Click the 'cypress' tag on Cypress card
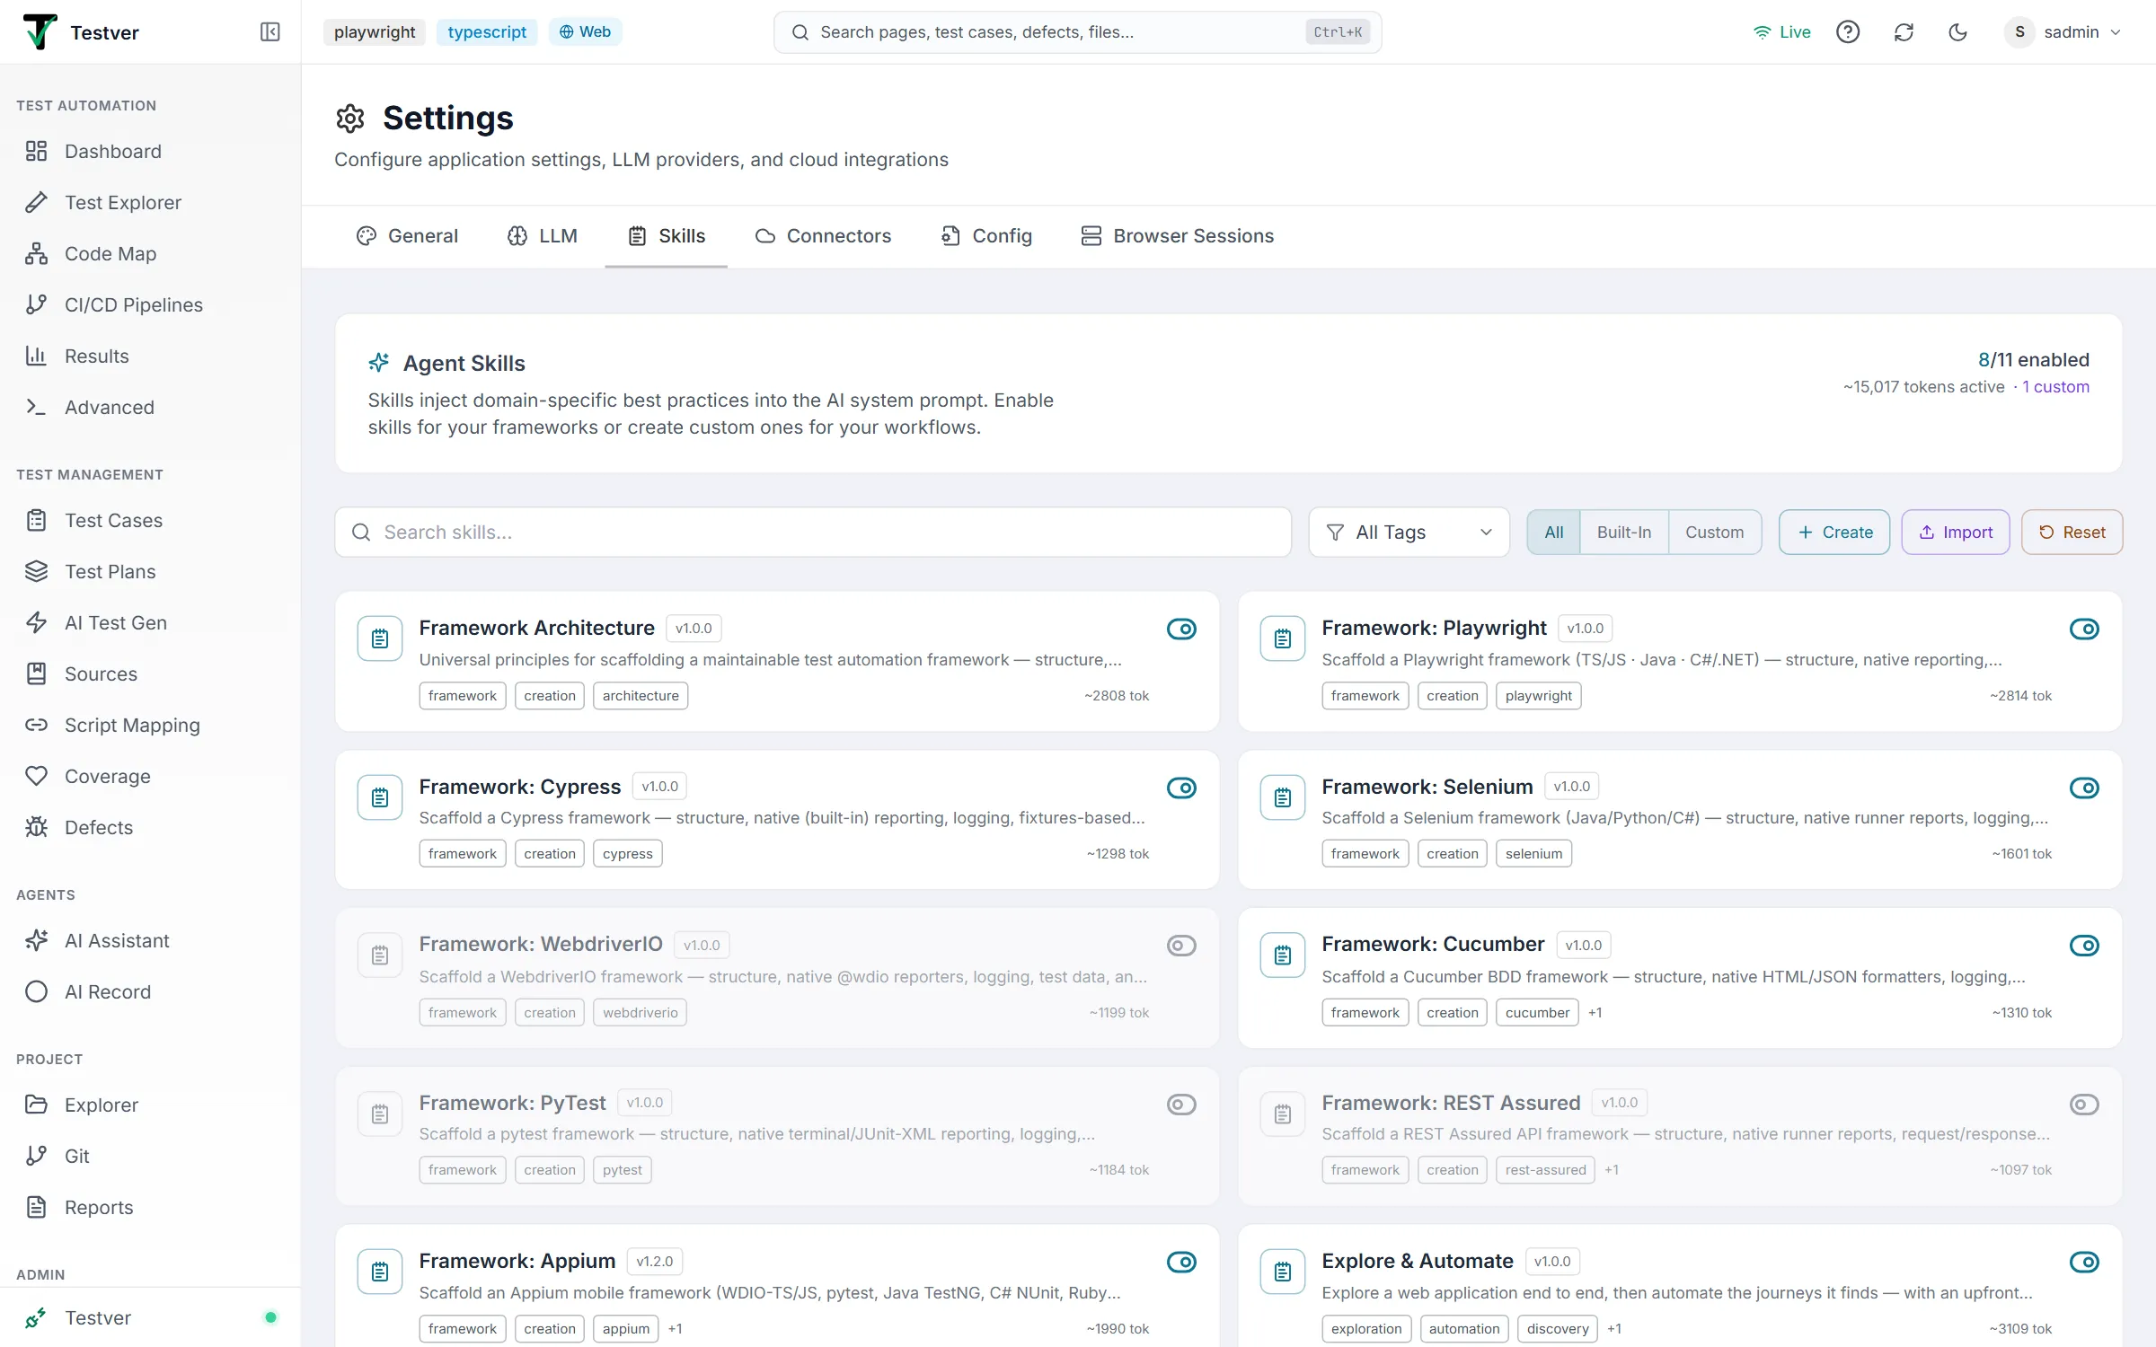This screenshot has height=1347, width=2156. pos(627,853)
